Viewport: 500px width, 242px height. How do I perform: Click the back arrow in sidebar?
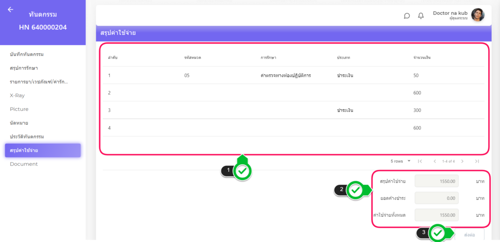point(11,9)
